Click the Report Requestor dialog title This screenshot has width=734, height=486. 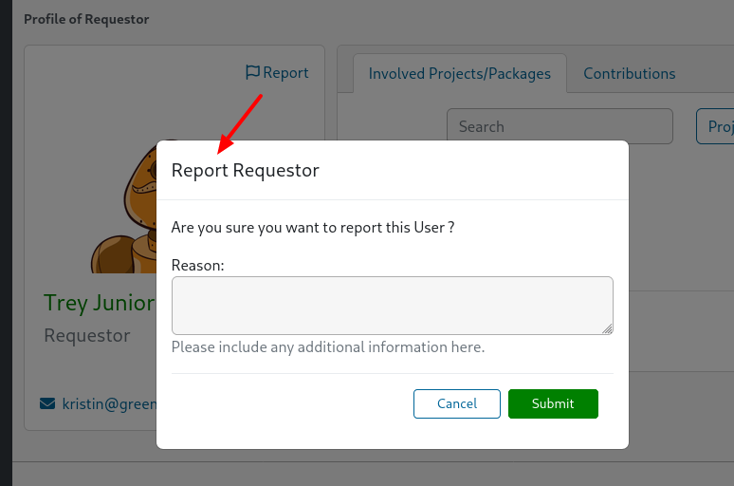tap(245, 171)
